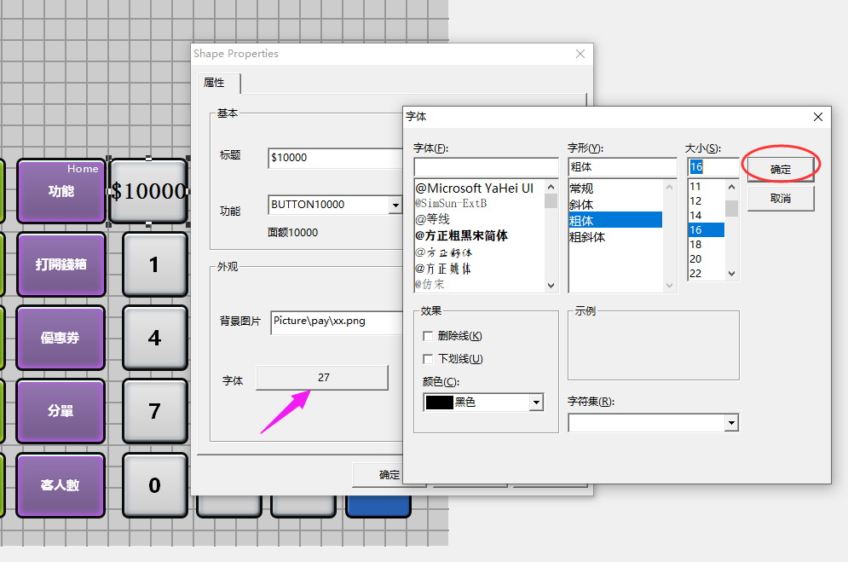
Task: Click keypad number 0 button
Action: (x=154, y=485)
